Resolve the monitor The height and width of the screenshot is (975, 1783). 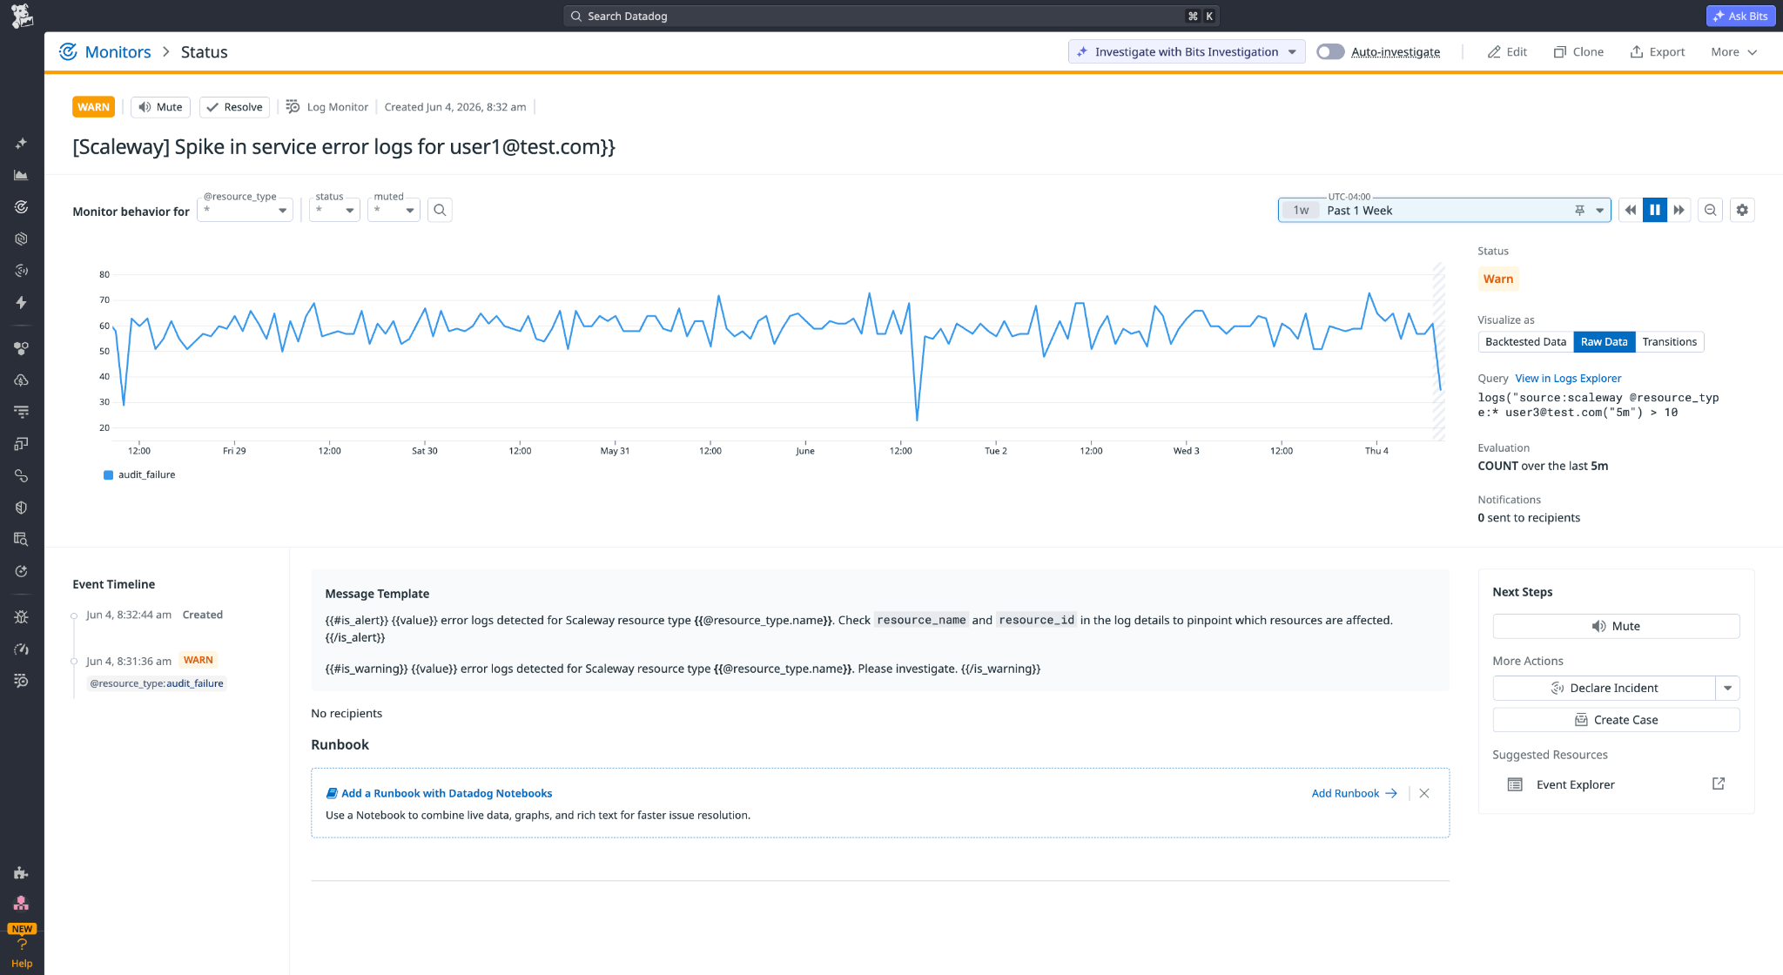pos(234,107)
